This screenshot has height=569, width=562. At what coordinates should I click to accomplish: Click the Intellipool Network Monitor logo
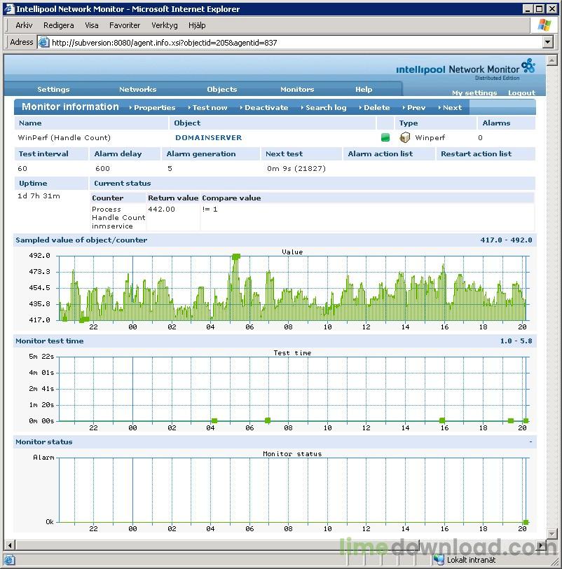click(x=465, y=69)
